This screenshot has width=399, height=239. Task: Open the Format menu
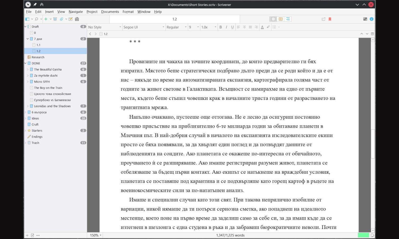(x=128, y=12)
